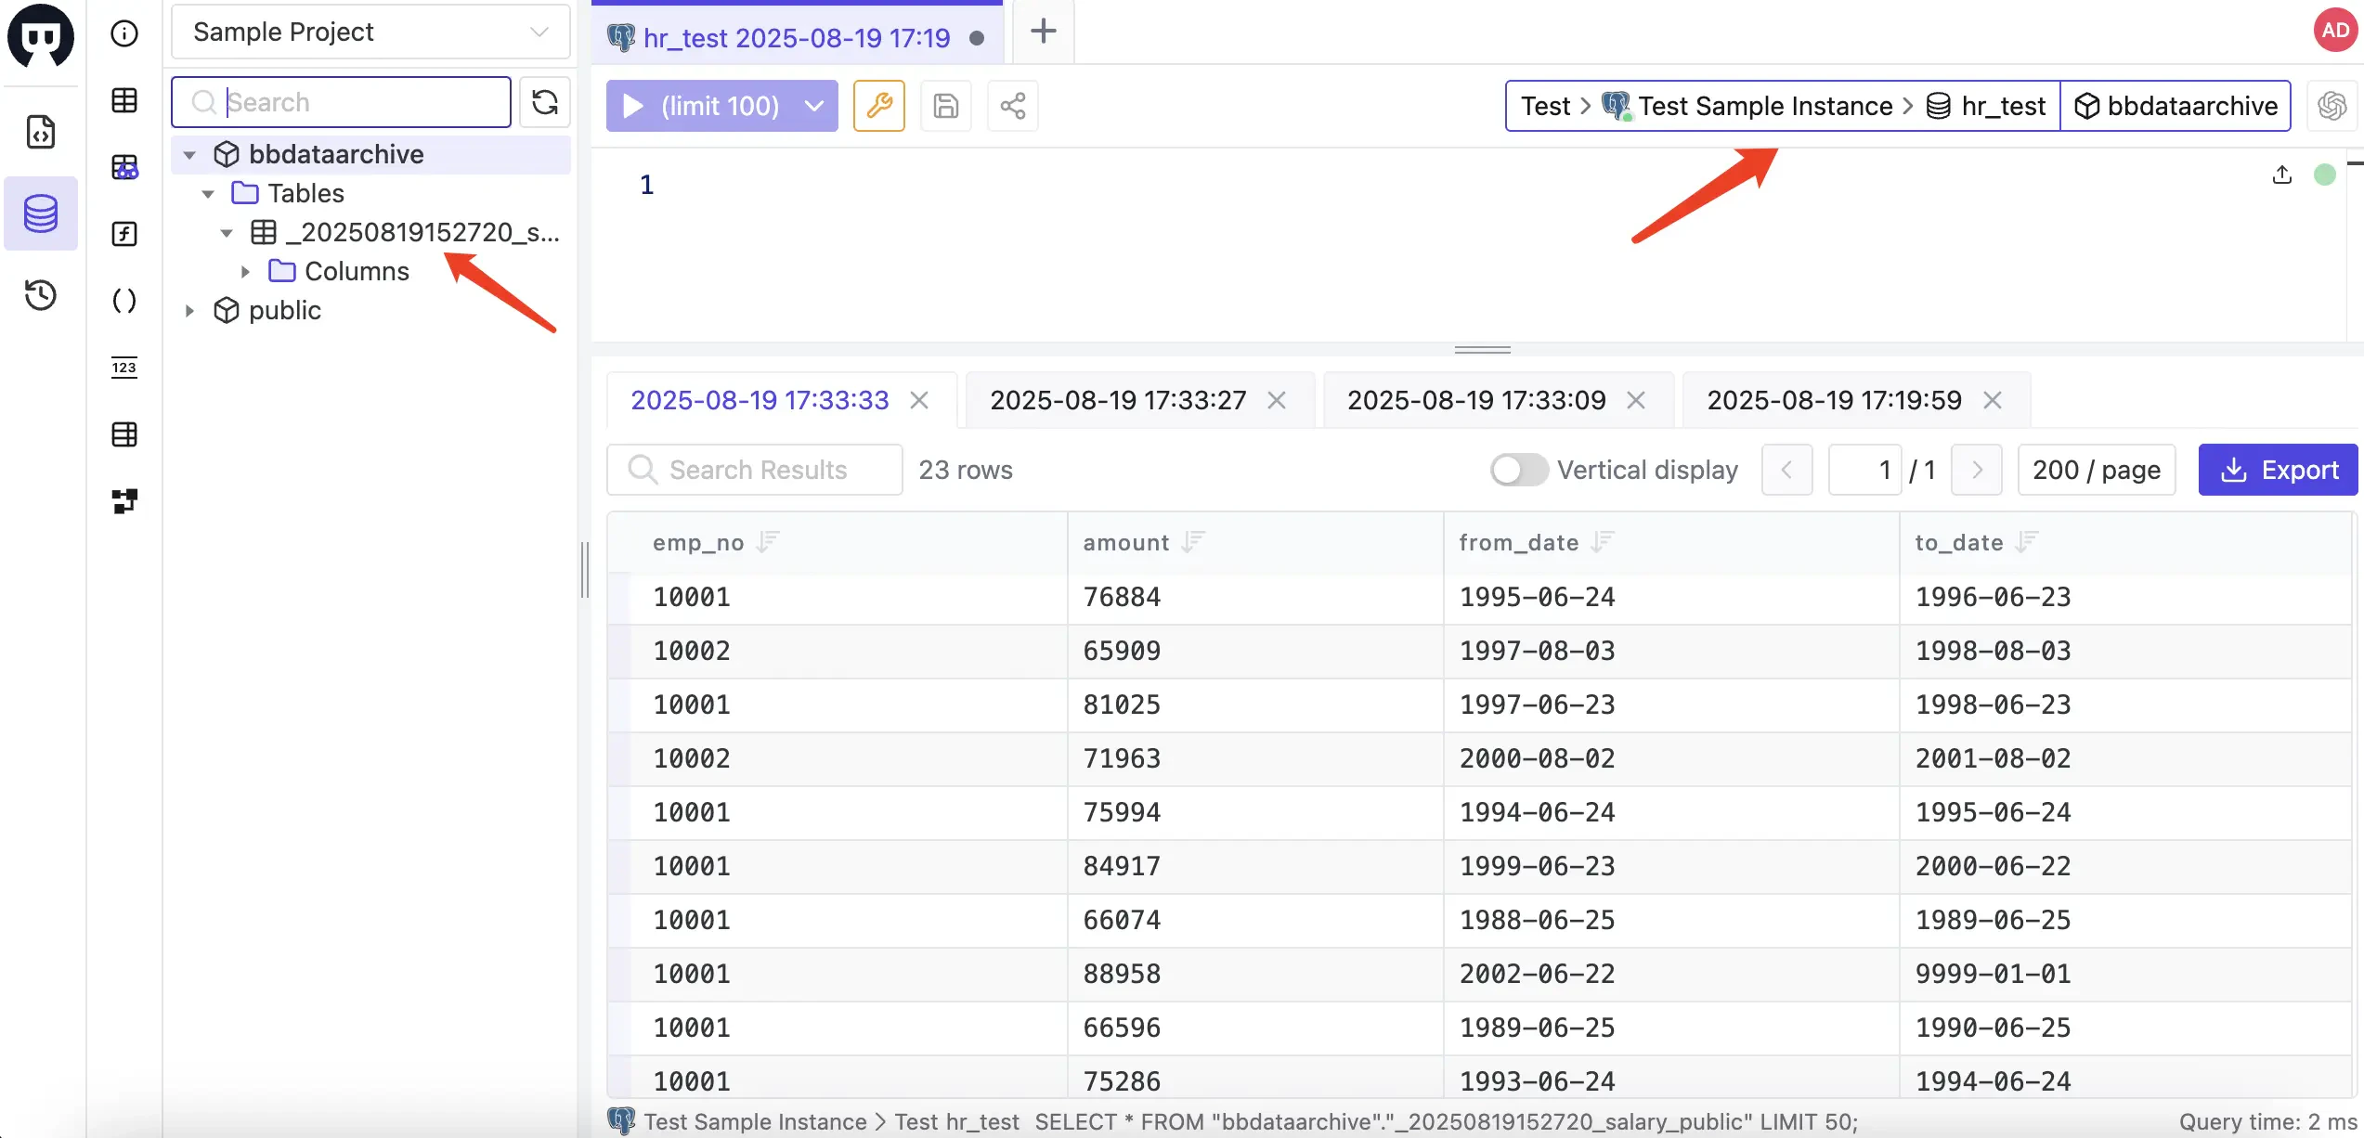This screenshot has width=2364, height=1138.
Task: Open the Worksheets panel icon
Action: click(x=41, y=133)
